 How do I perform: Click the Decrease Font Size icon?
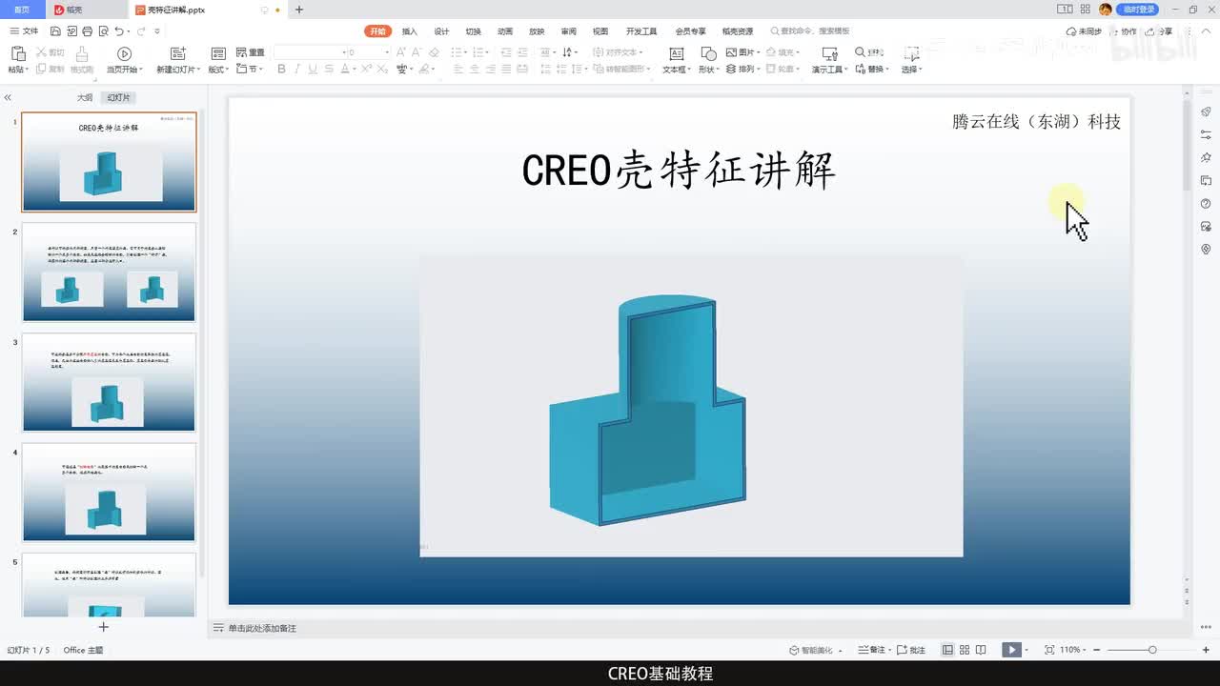pyautogui.click(x=417, y=52)
